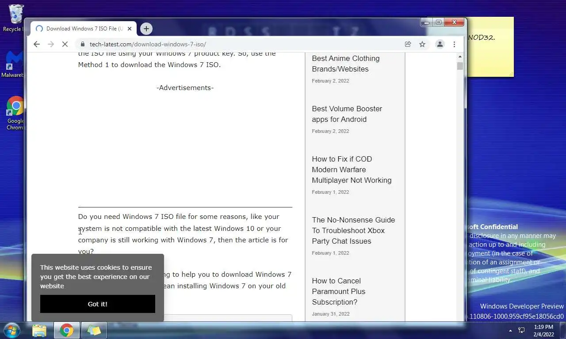Open the Chrome profile menu
This screenshot has width=566, height=339.
click(440, 44)
